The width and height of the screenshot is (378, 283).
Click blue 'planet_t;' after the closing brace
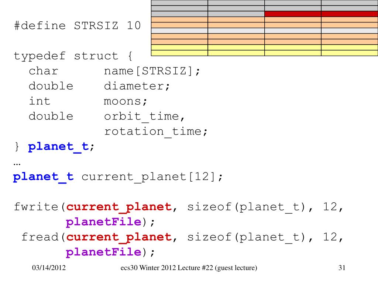pyautogui.click(x=61, y=147)
